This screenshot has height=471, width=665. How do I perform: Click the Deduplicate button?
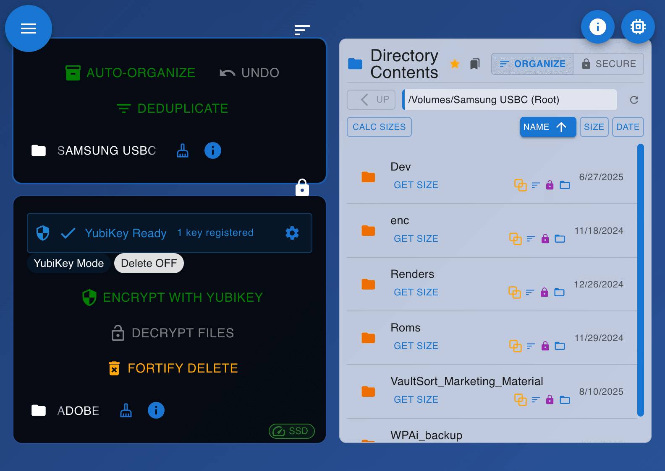tap(172, 109)
